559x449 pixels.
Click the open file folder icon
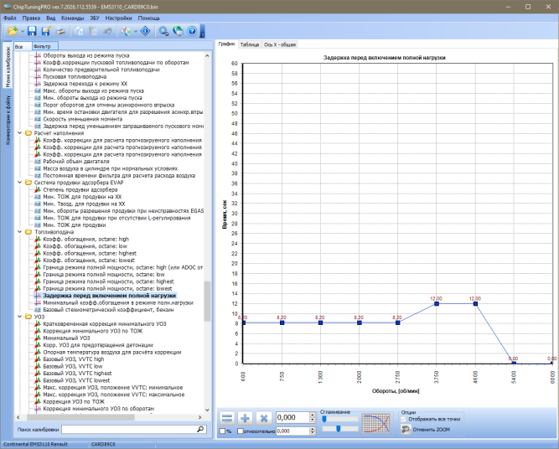click(x=13, y=31)
